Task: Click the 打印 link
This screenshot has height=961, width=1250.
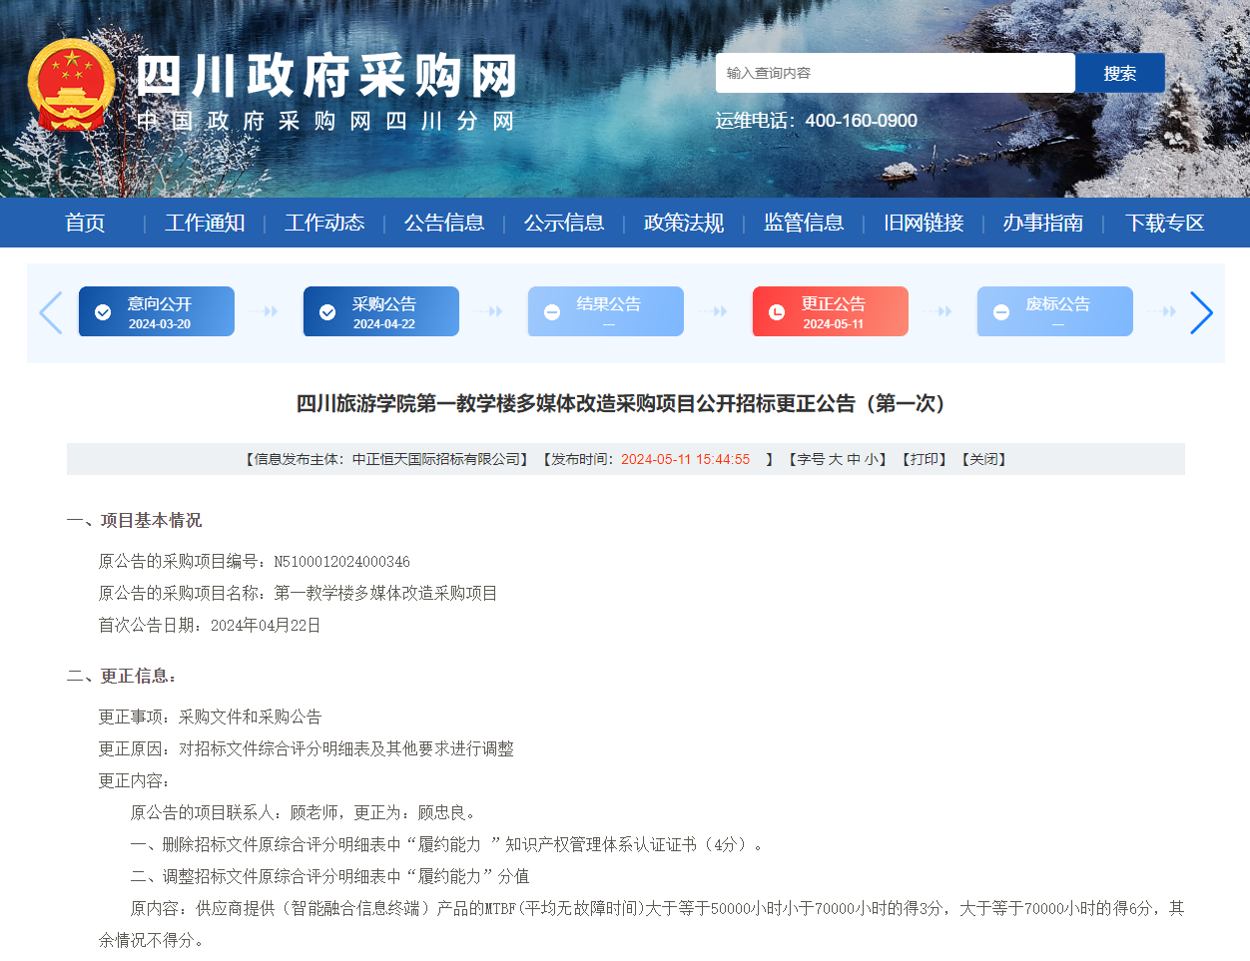Action: pos(924,459)
